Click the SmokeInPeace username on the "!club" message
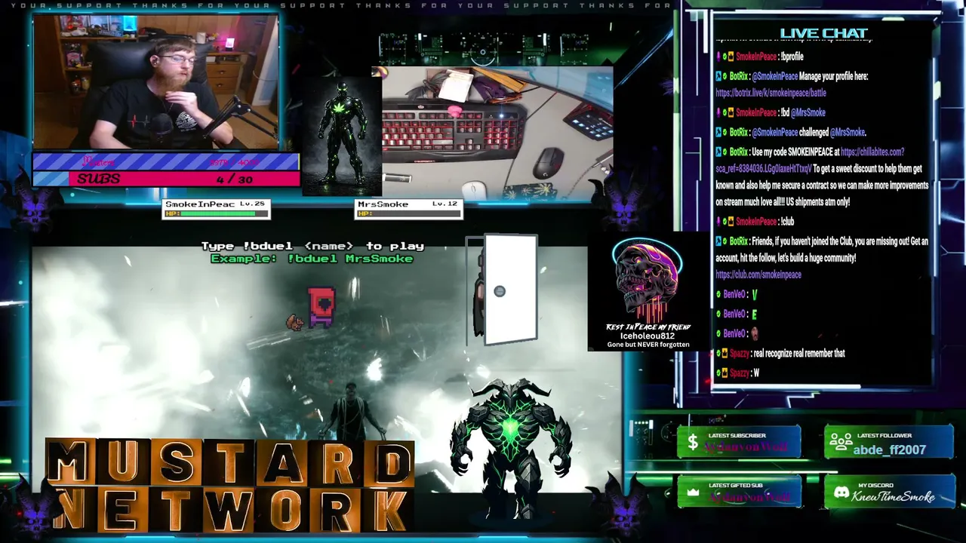966x543 pixels. point(756,222)
